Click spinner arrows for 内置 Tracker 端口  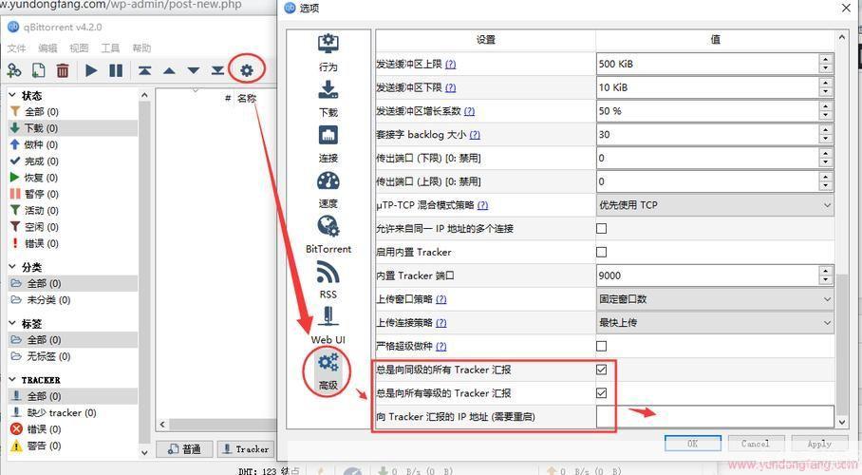coord(825,275)
